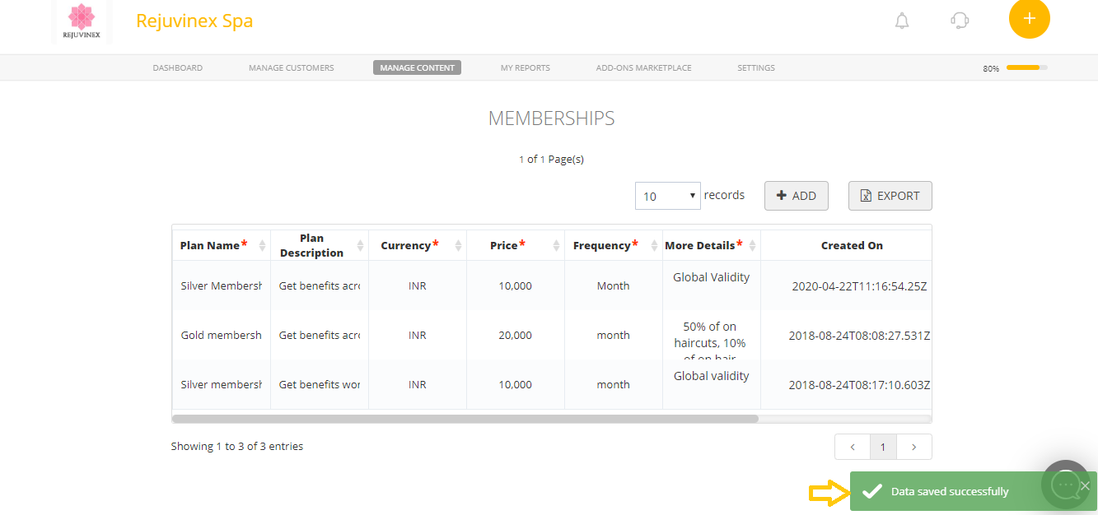This screenshot has height=515, width=1098.
Task: Sort by Plan Name column arrows
Action: (x=263, y=245)
